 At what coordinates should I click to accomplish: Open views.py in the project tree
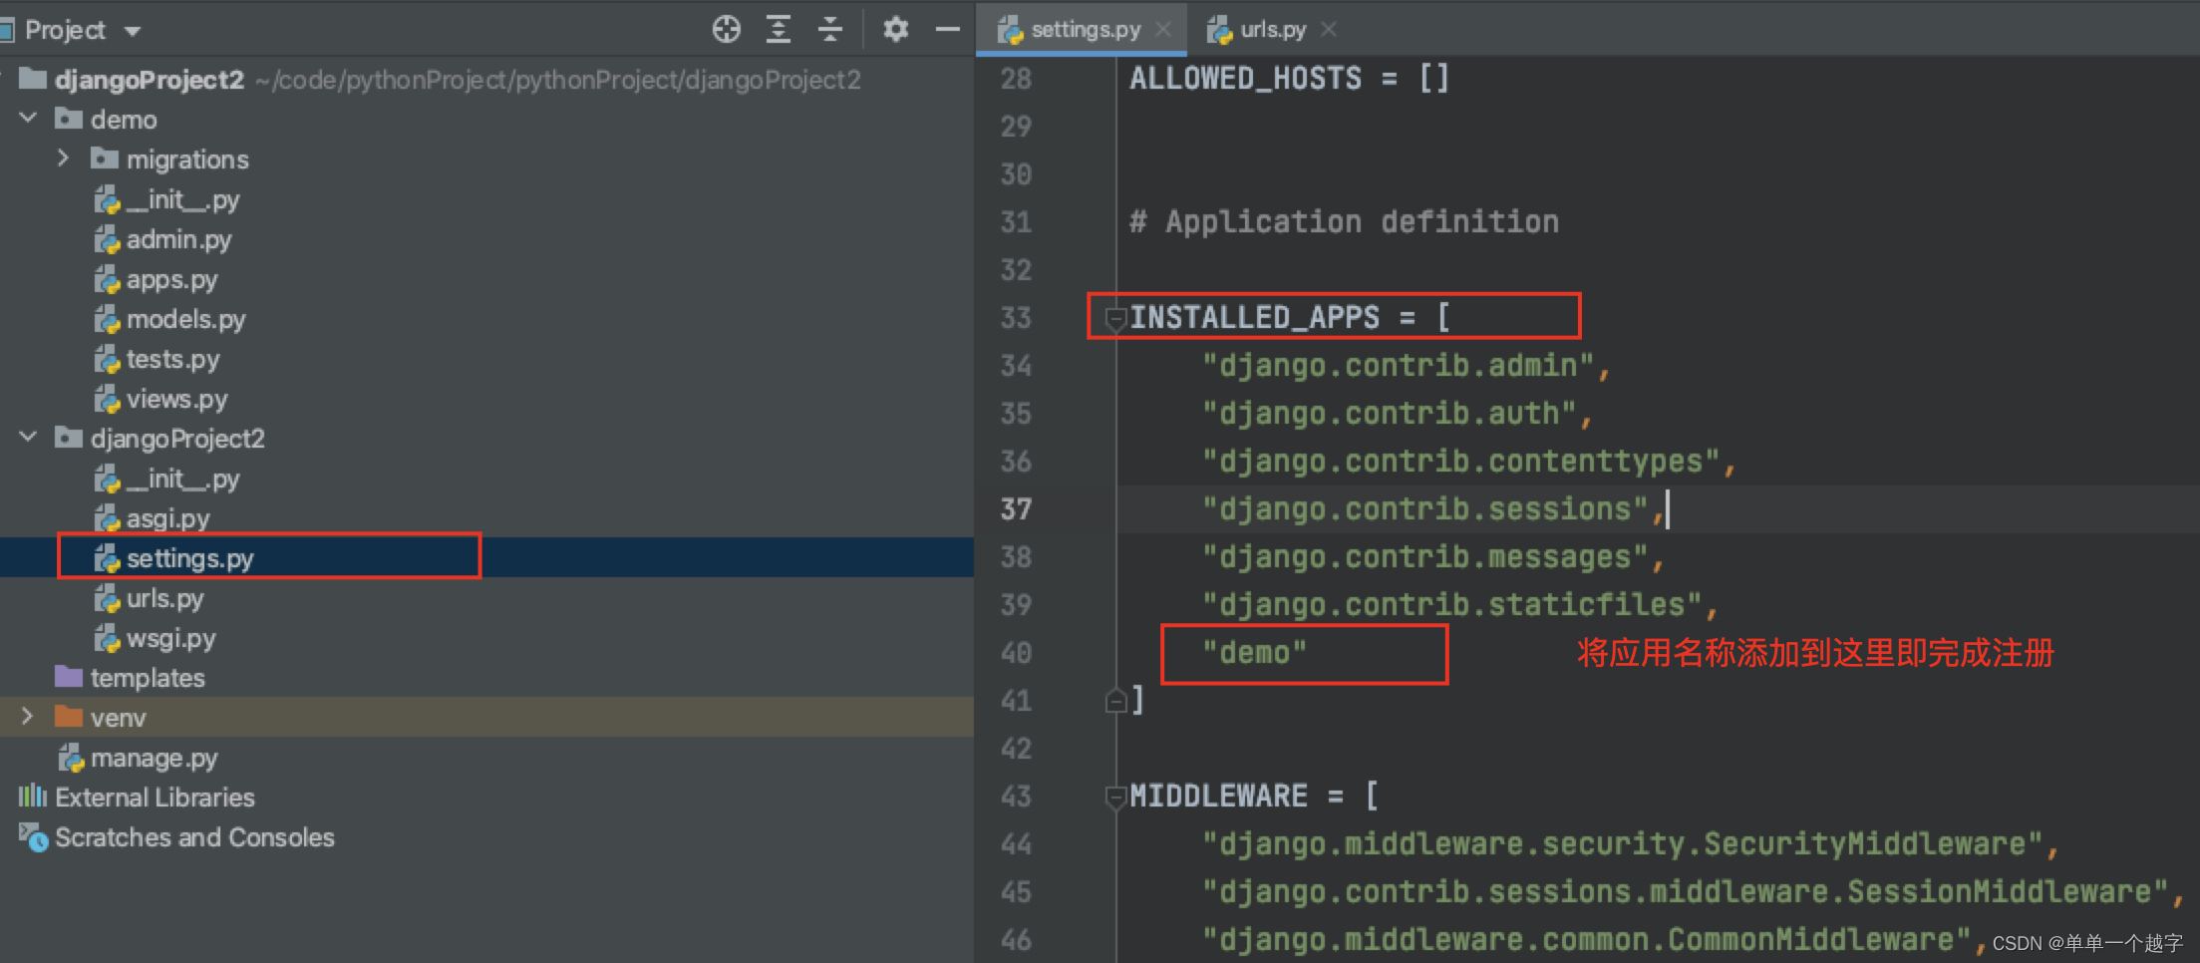coord(161,399)
